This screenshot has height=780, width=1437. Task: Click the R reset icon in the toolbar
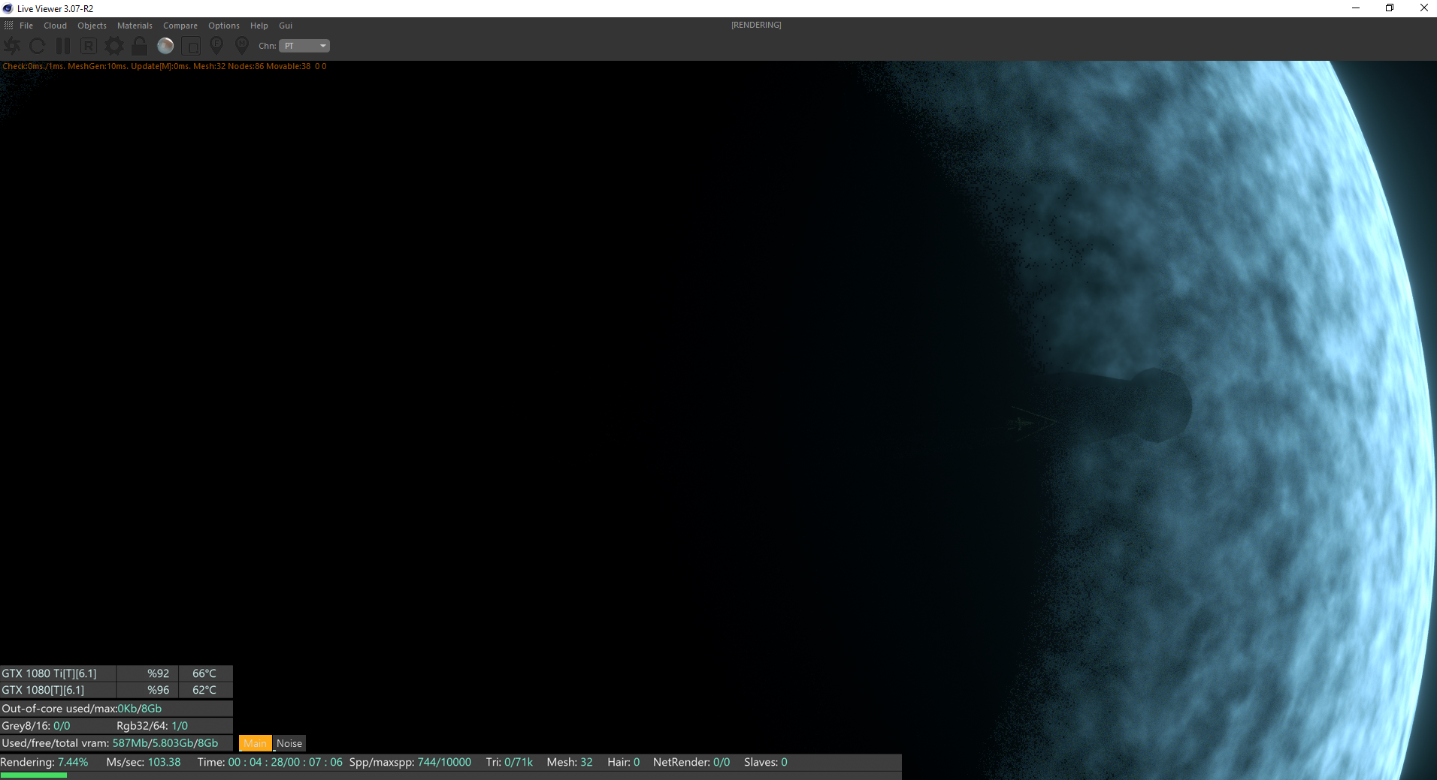tap(88, 46)
